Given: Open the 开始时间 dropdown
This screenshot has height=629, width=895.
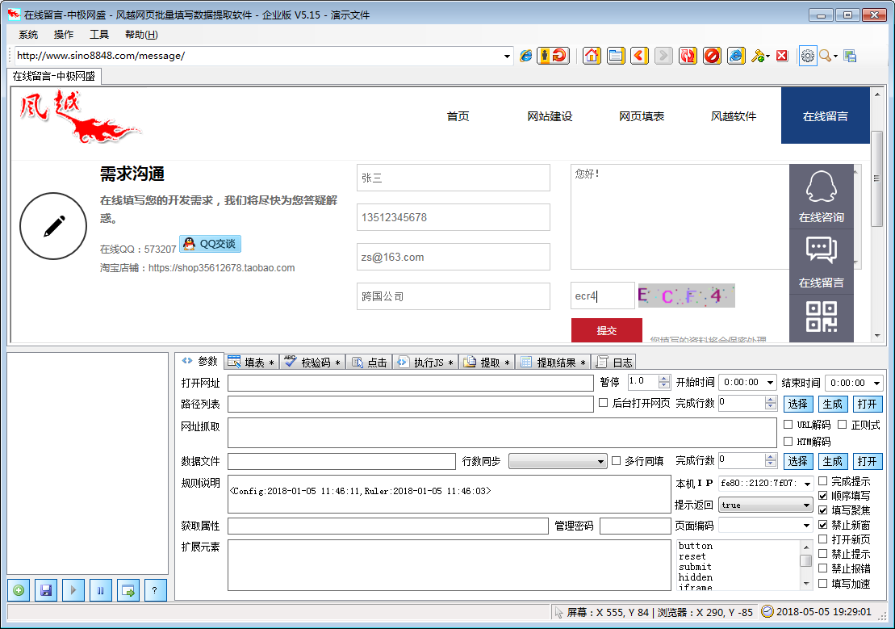Looking at the screenshot, I should click(771, 382).
